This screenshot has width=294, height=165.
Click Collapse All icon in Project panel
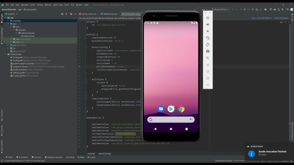tap(66, 14)
